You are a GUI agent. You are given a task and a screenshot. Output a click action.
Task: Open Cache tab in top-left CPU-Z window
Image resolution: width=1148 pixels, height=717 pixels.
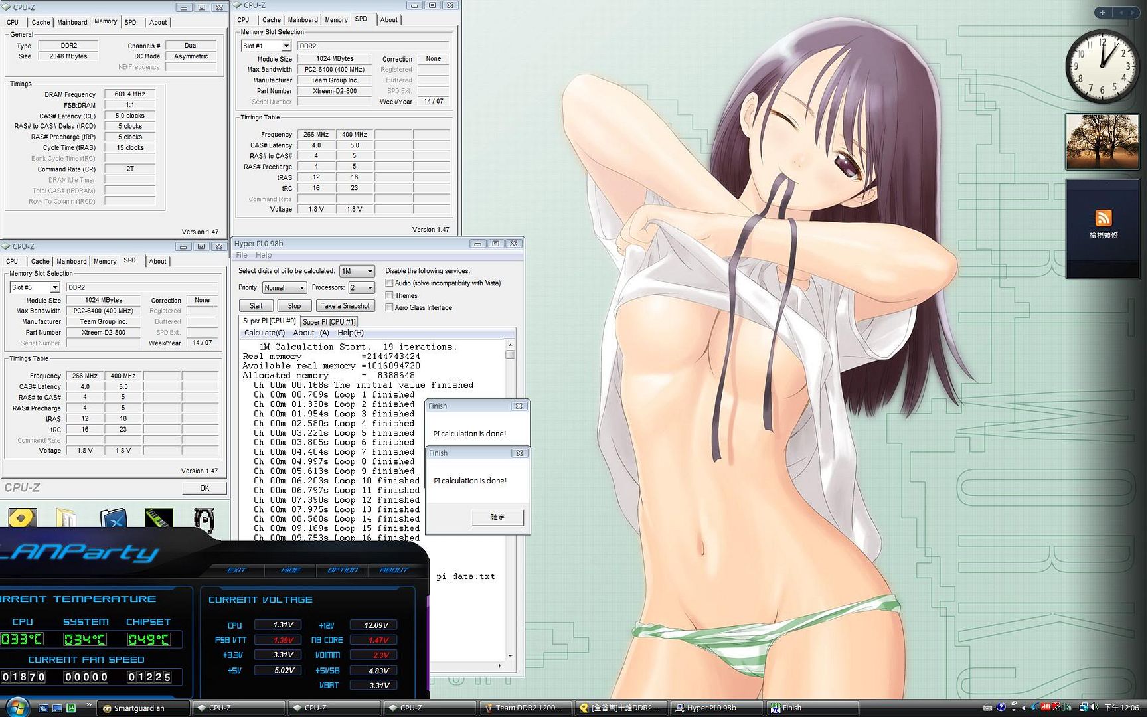(x=41, y=22)
